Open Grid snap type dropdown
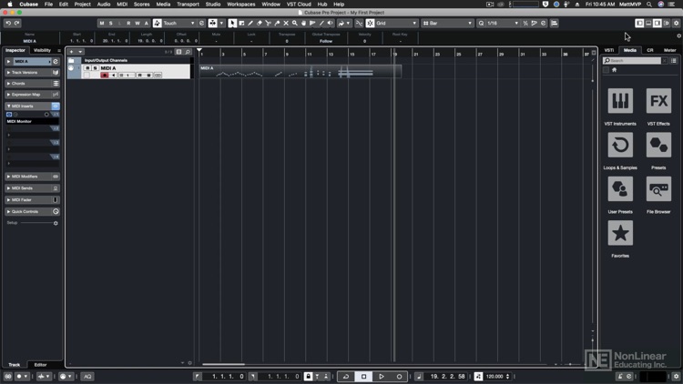The height and width of the screenshot is (384, 683). coord(396,23)
